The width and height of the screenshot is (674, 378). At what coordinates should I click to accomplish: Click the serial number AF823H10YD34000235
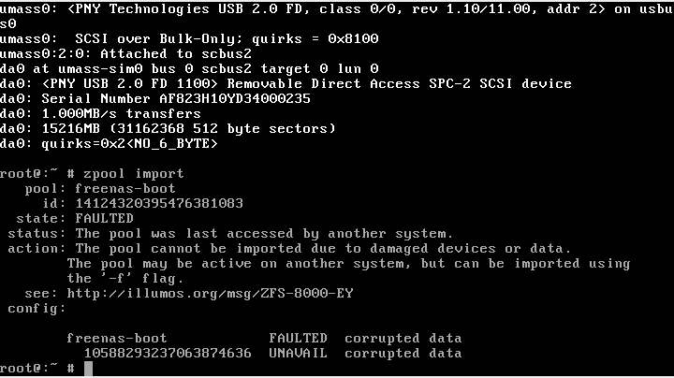(x=235, y=99)
